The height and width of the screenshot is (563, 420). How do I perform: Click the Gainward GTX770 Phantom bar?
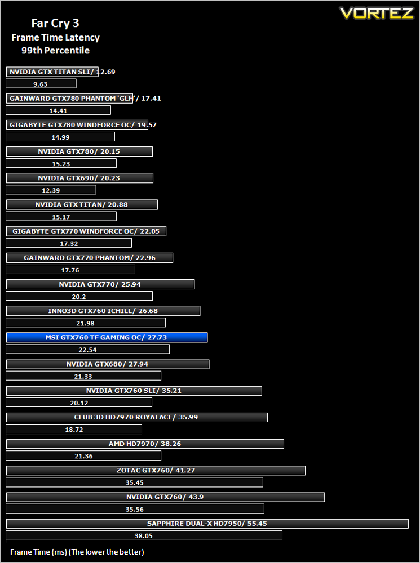[x=90, y=258]
